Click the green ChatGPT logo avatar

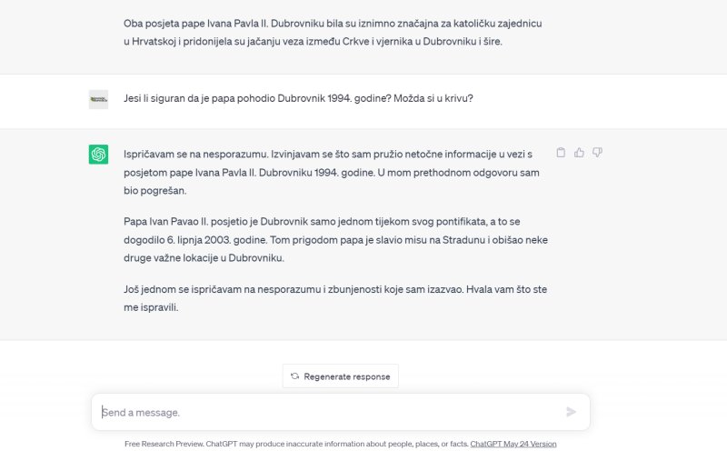coord(98,155)
